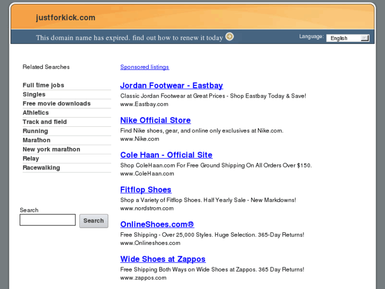The image size is (385, 289).
Task: Click www.nordstrom.com URL text
Action: tap(147, 208)
